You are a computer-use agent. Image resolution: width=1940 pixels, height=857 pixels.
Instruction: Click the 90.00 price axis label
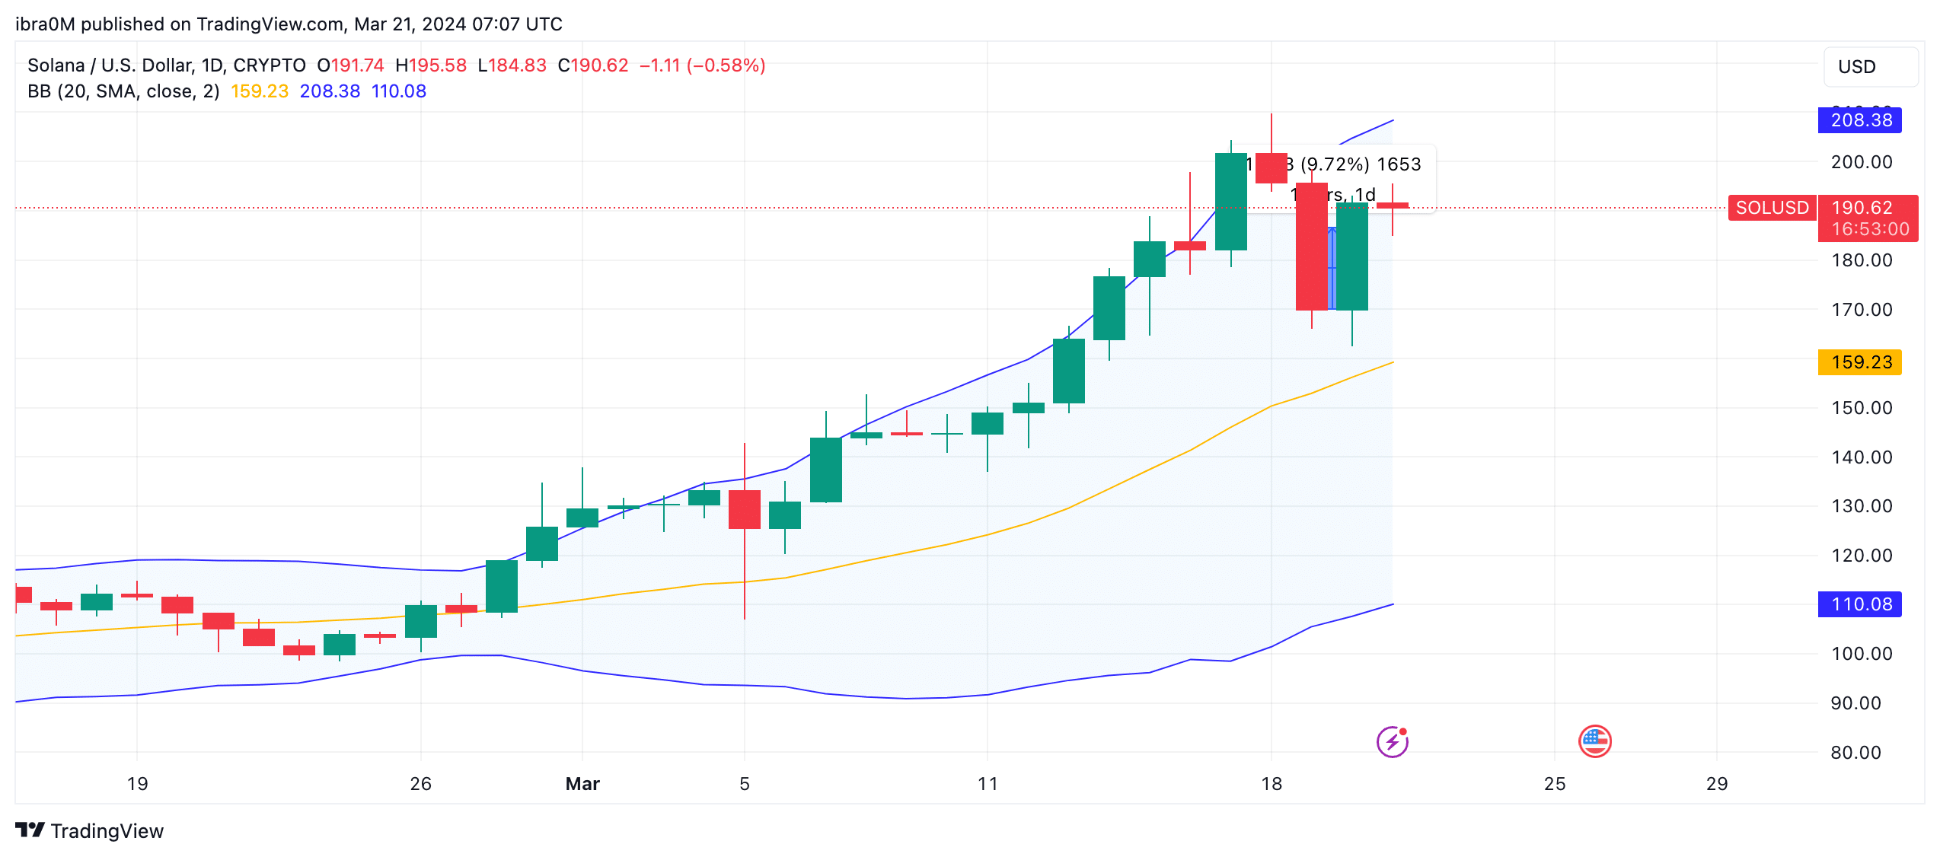click(x=1855, y=703)
